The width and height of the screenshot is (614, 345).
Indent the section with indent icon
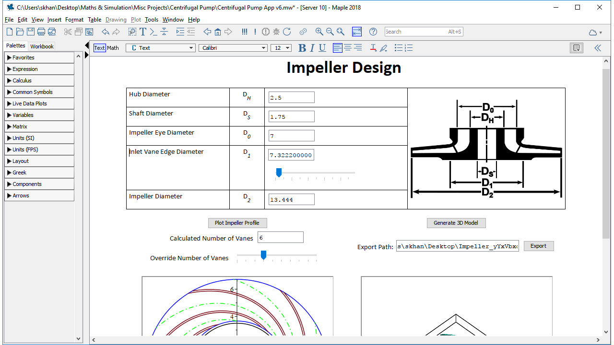coord(180,32)
